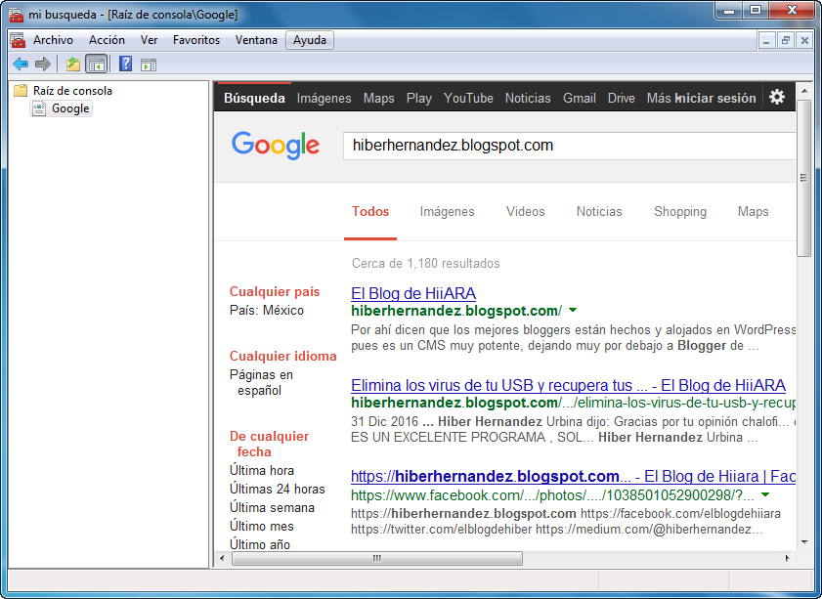The height and width of the screenshot is (599, 822).
Task: Filter results by Último año
Action: (x=259, y=544)
